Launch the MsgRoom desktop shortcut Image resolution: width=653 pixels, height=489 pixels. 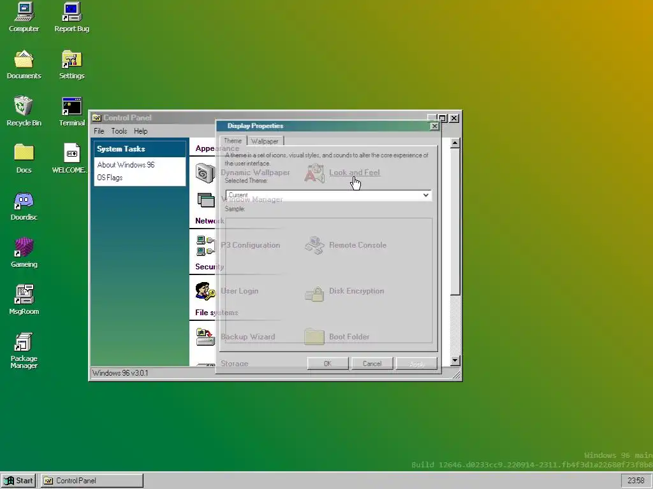(x=24, y=300)
